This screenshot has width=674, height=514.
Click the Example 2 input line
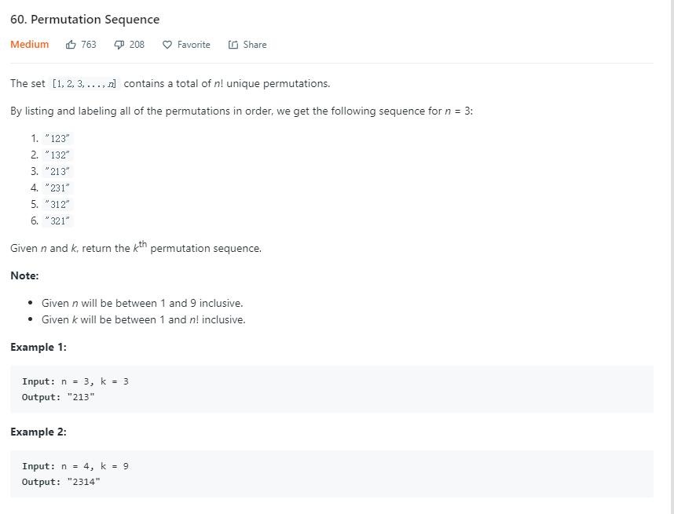(75, 466)
